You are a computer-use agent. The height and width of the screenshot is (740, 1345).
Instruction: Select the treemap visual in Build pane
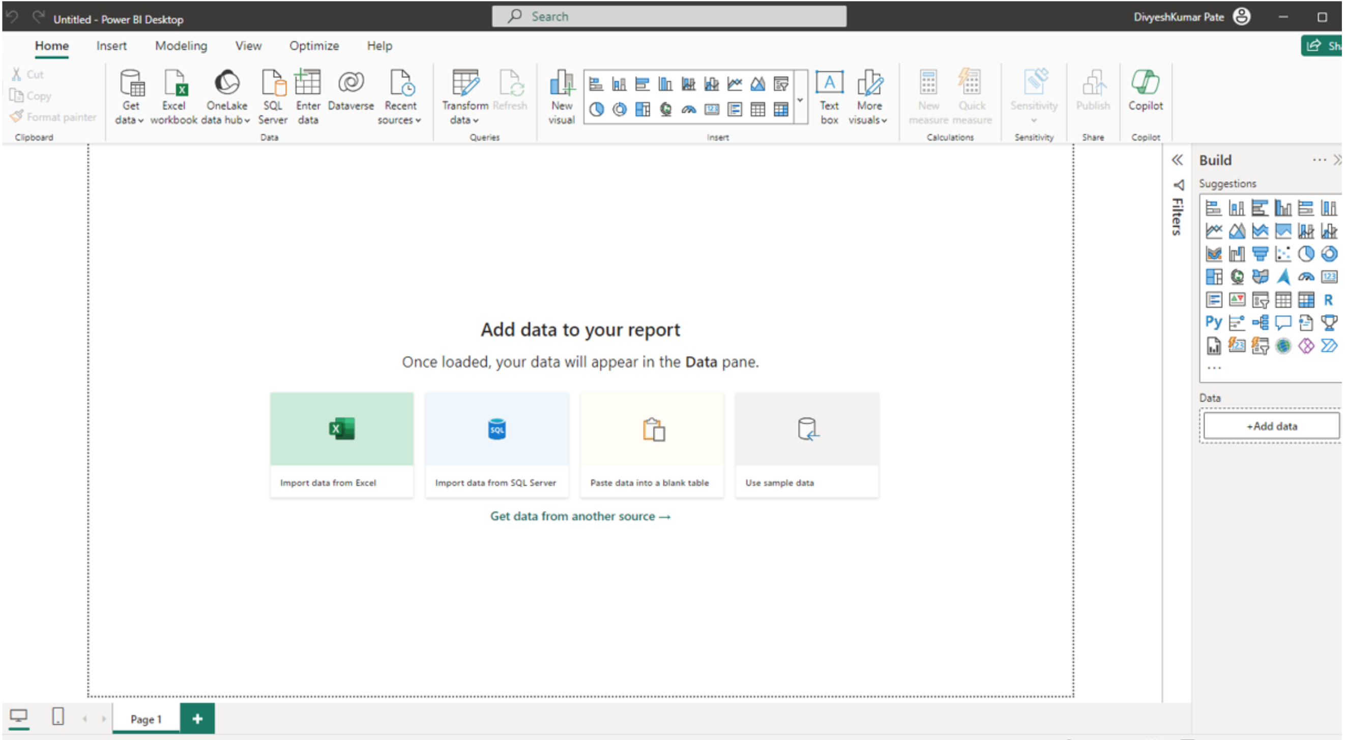(1213, 276)
